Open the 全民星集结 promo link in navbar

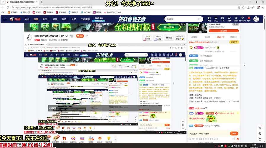click(x=99, y=19)
